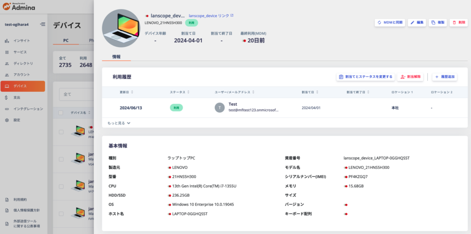Open the lanscope_device リンク
Screen dimensions: 471x234
pos(211,16)
